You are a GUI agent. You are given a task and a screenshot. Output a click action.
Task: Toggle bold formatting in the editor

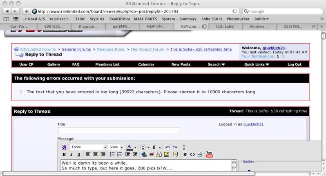tap(64, 155)
